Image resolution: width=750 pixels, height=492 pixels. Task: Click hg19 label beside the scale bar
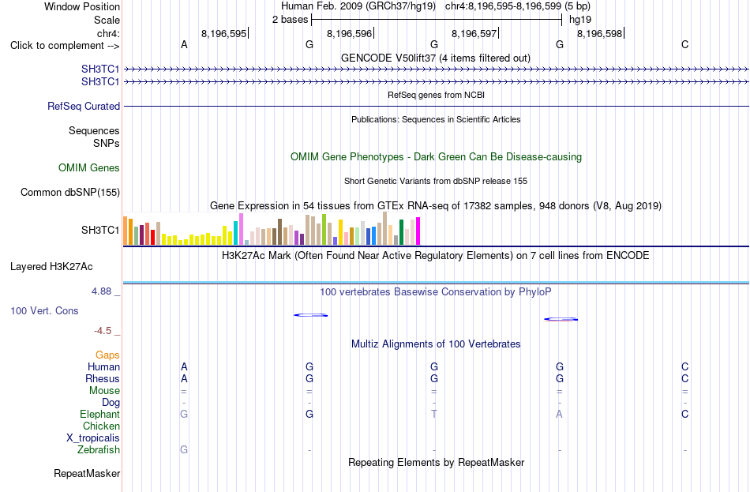pos(580,20)
